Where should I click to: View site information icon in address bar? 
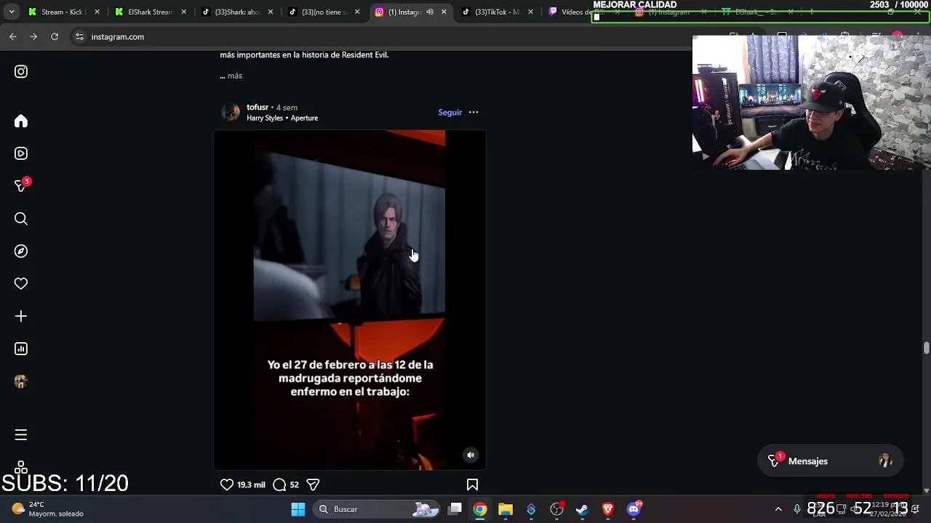[79, 36]
